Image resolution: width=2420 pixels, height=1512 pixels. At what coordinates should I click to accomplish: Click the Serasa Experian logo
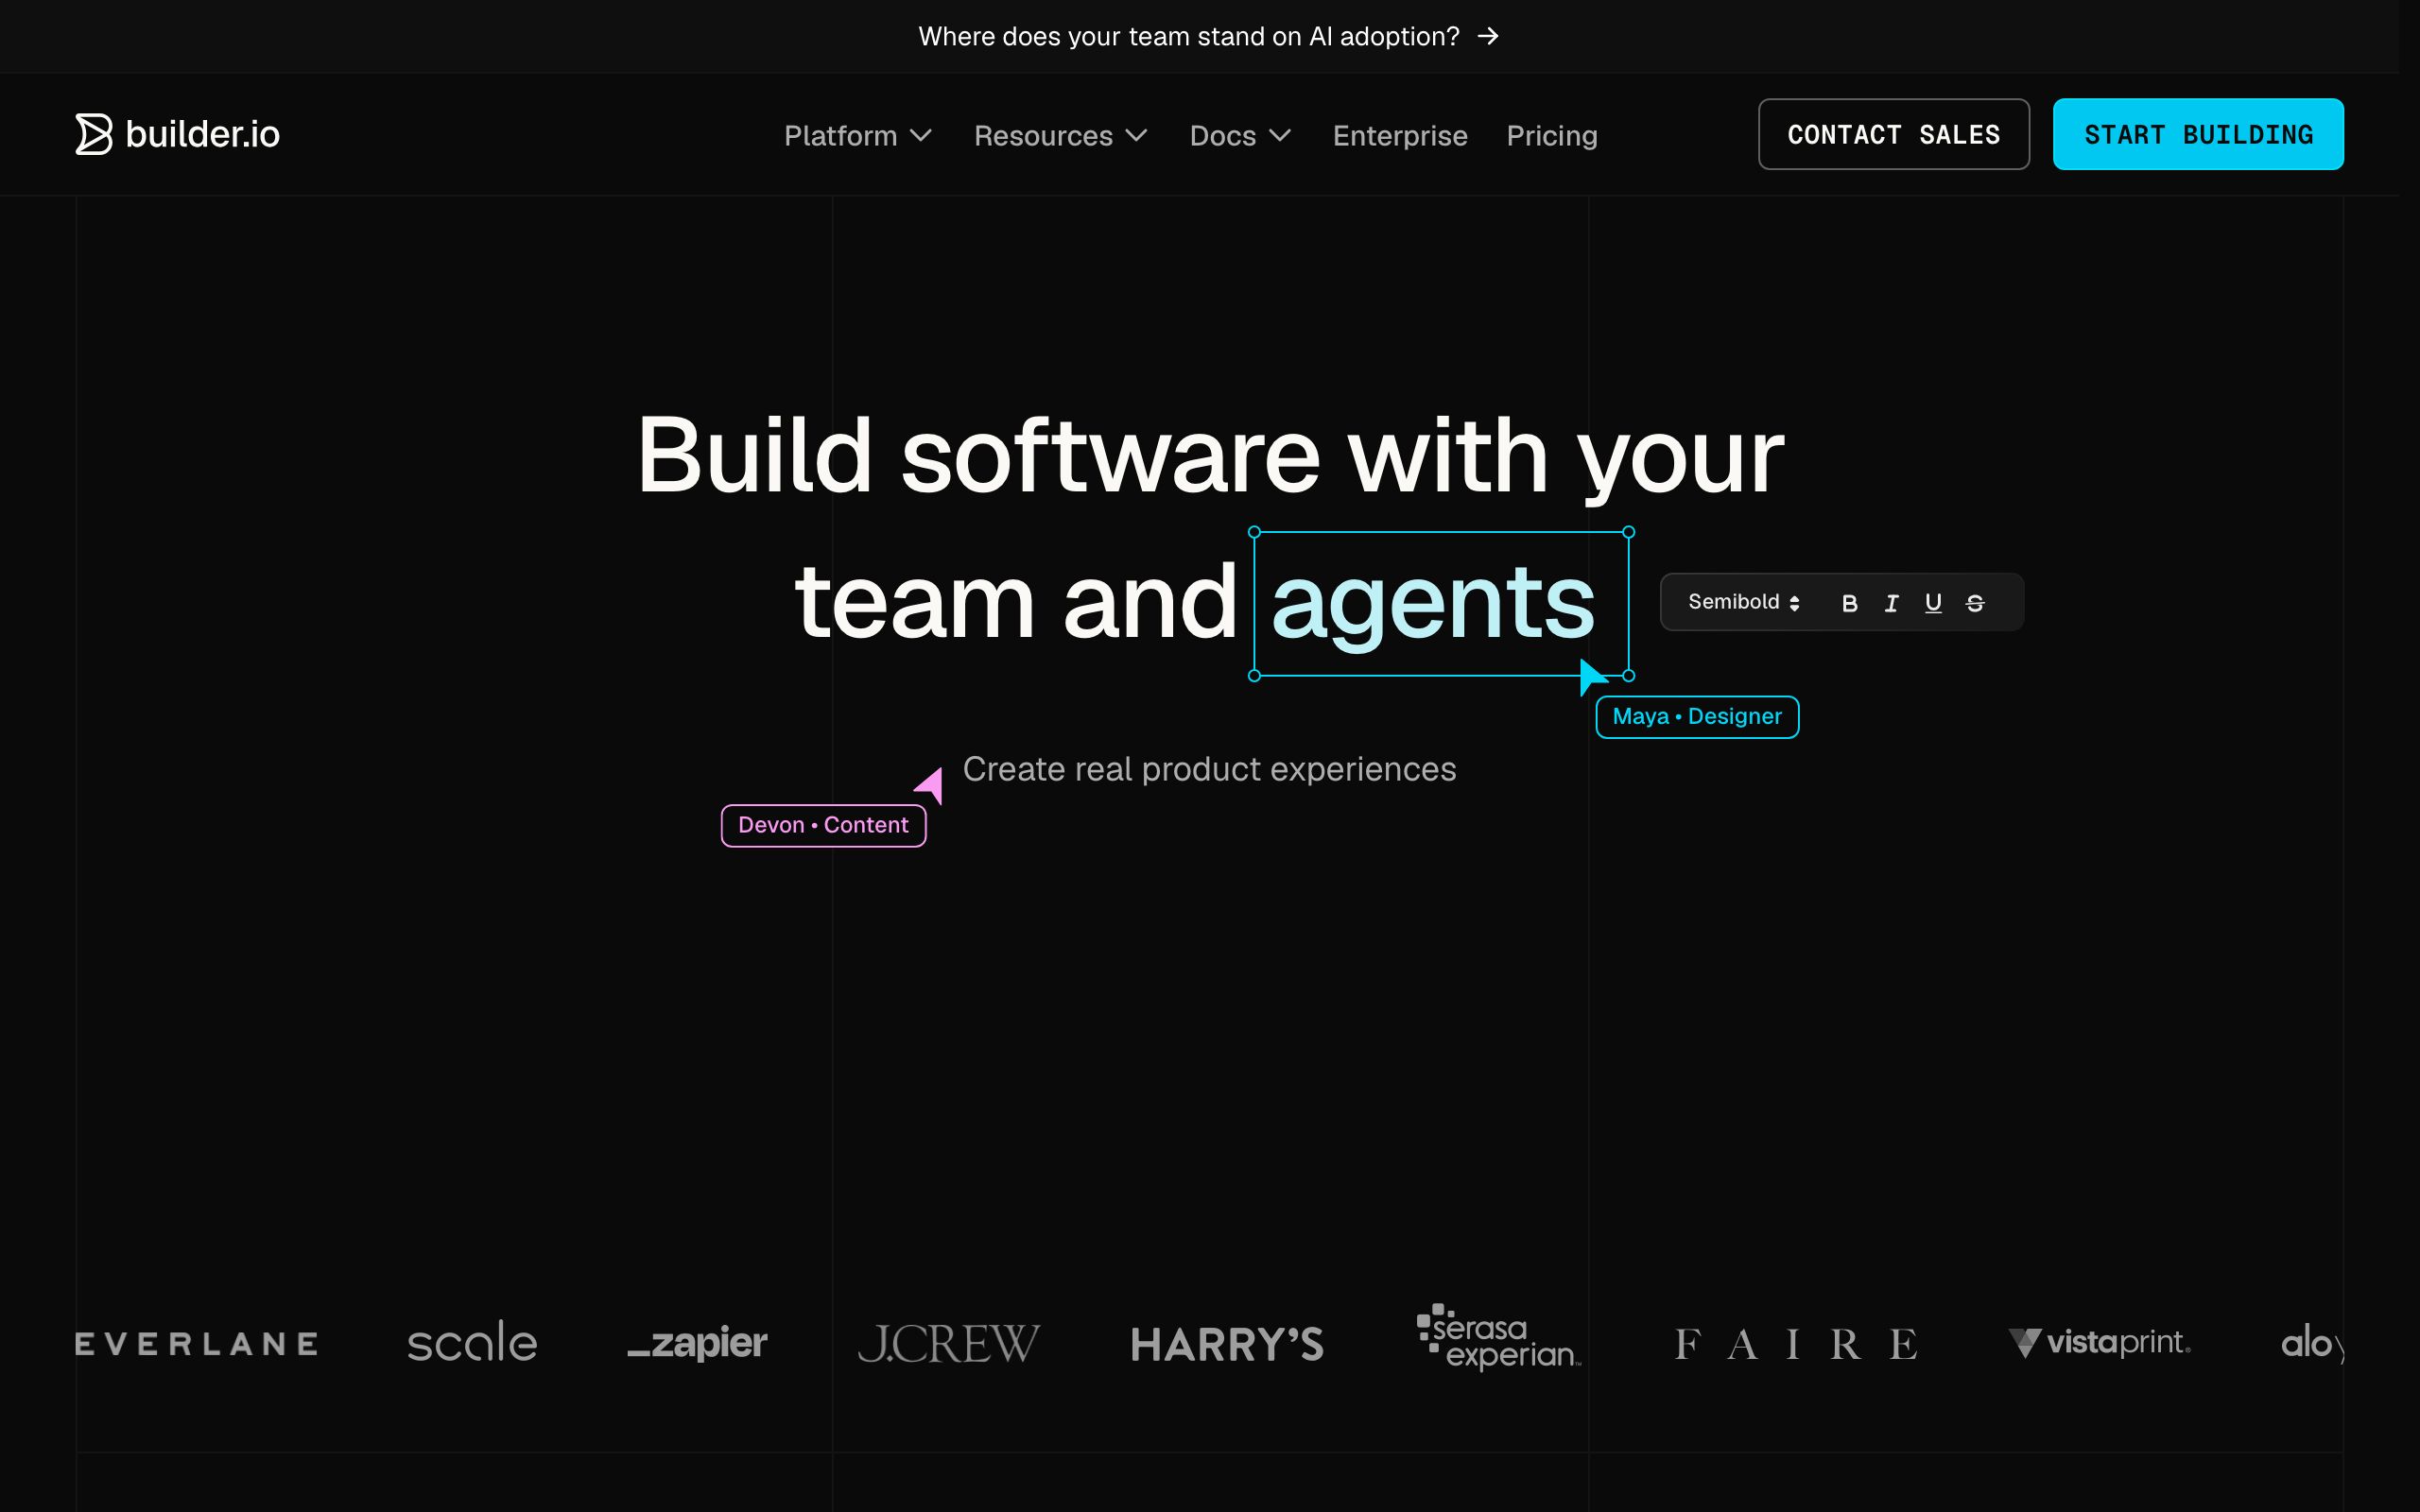(x=1499, y=1337)
